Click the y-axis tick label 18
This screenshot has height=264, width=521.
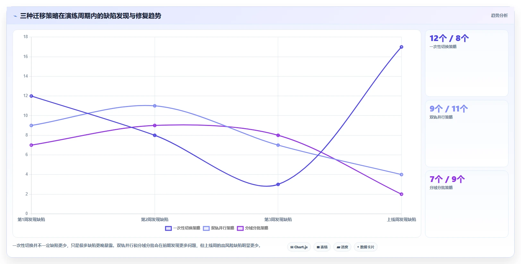[x=26, y=37]
